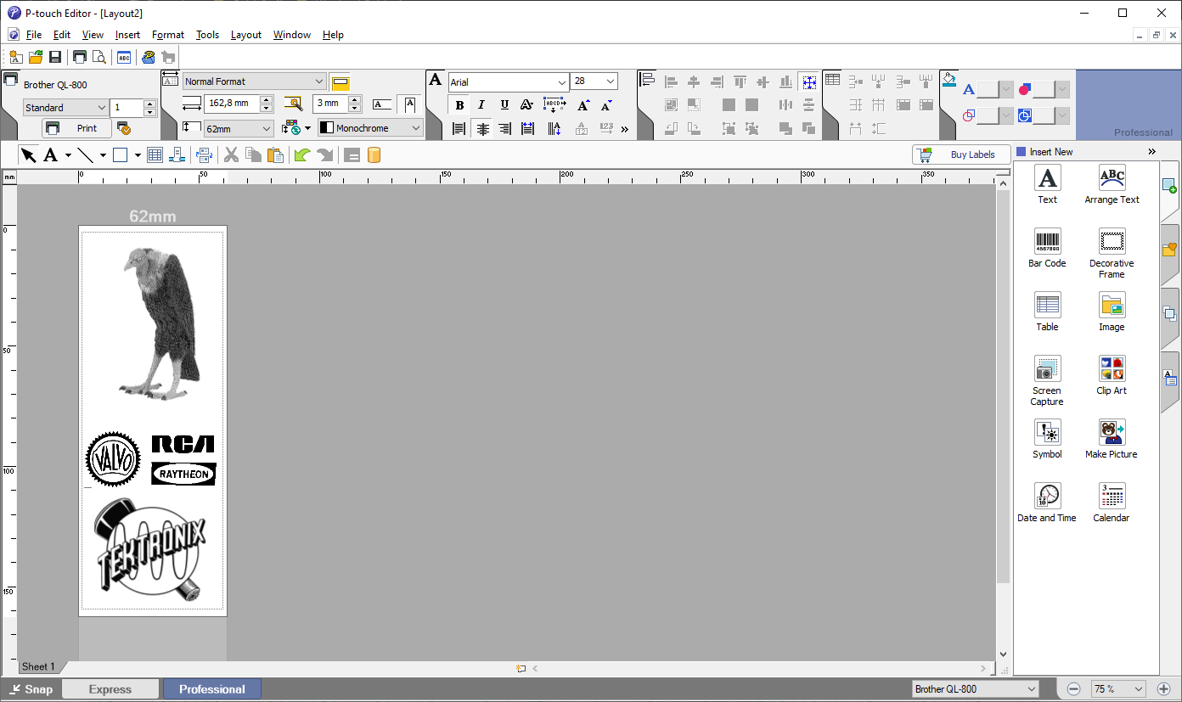
Task: Select the Rectangle shape tool
Action: click(120, 155)
